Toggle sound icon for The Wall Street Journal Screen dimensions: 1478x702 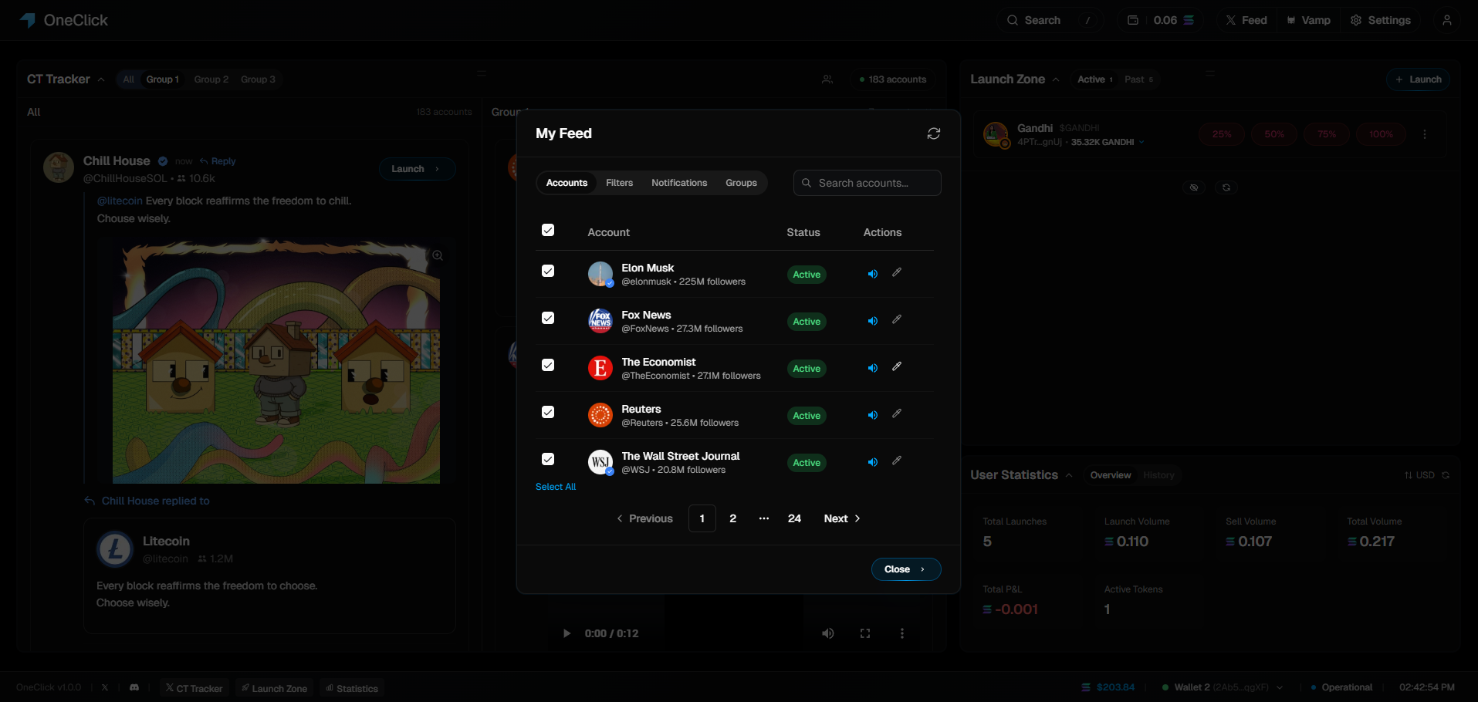click(x=872, y=462)
